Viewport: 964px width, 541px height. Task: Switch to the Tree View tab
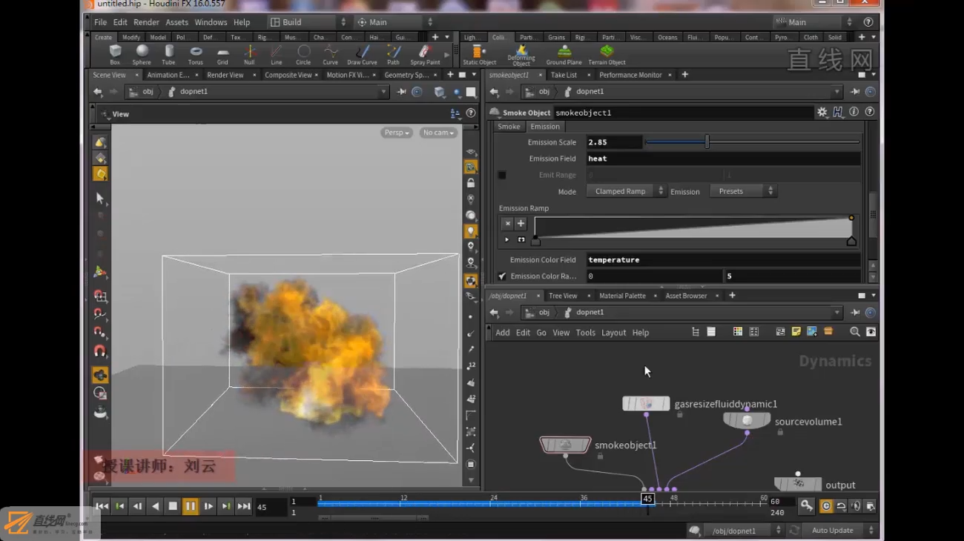(x=563, y=296)
